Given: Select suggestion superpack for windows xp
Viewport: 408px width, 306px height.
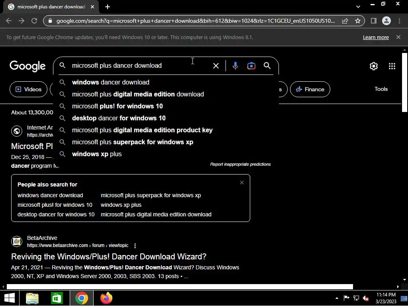Looking at the screenshot, I should point(166,142).
